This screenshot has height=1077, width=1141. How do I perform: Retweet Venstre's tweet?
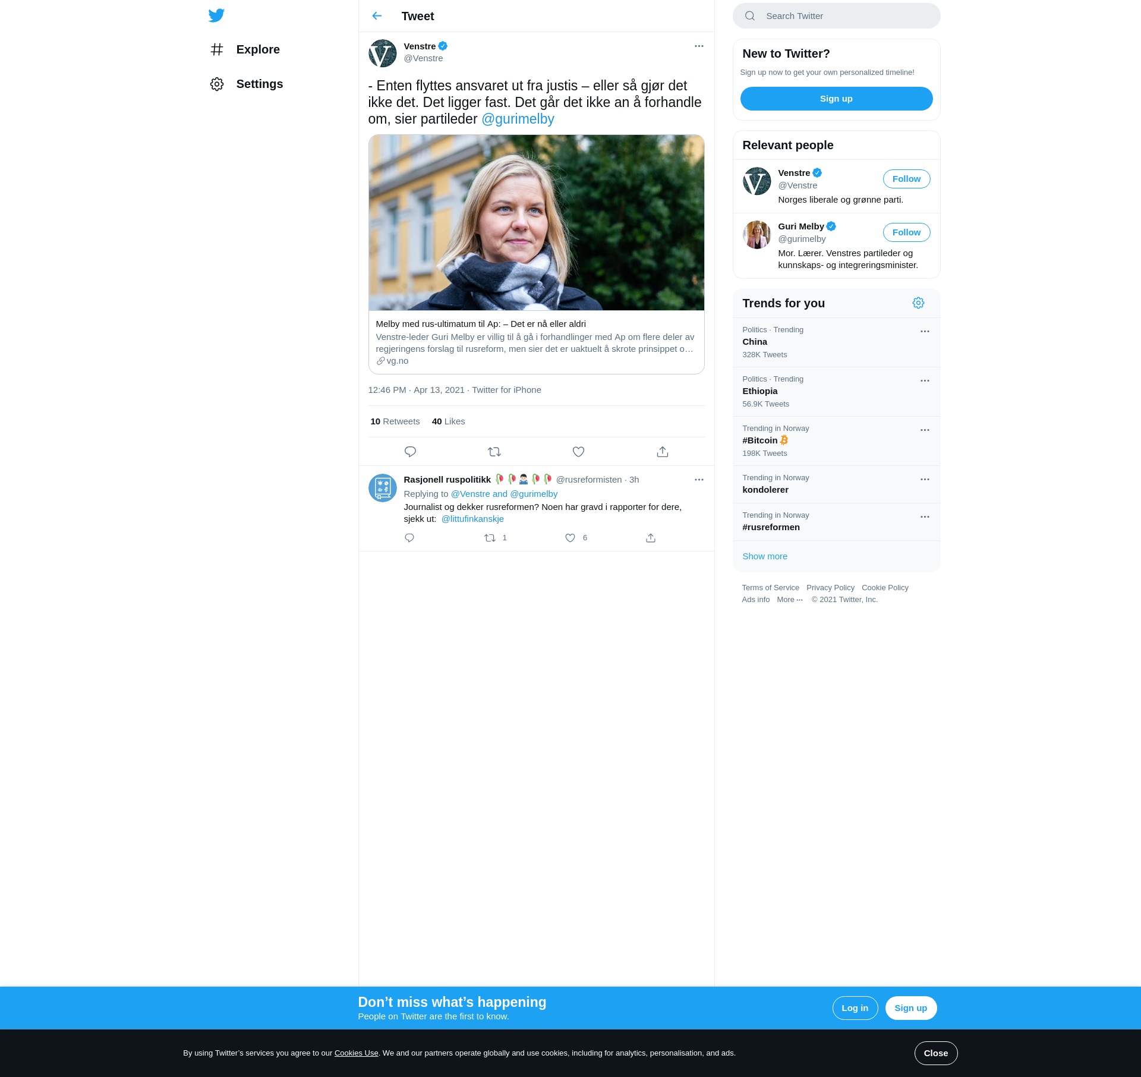(494, 452)
